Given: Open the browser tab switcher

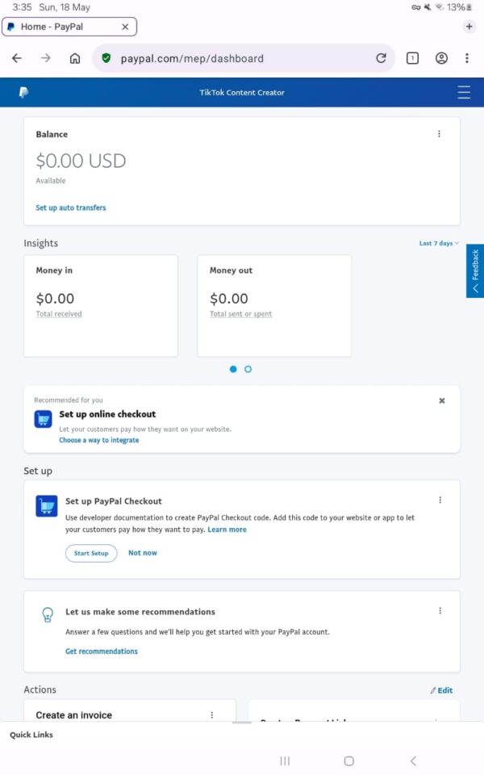Looking at the screenshot, I should pyautogui.click(x=412, y=58).
